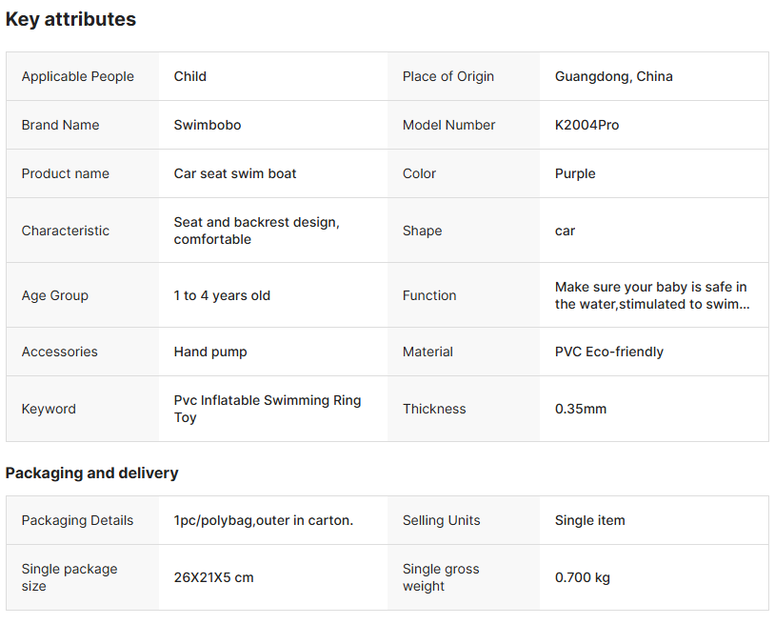
Task: Click the Hand pump accessories value
Action: click(x=210, y=352)
